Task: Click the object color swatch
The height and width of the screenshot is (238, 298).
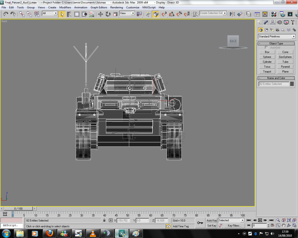Action: 292,84
